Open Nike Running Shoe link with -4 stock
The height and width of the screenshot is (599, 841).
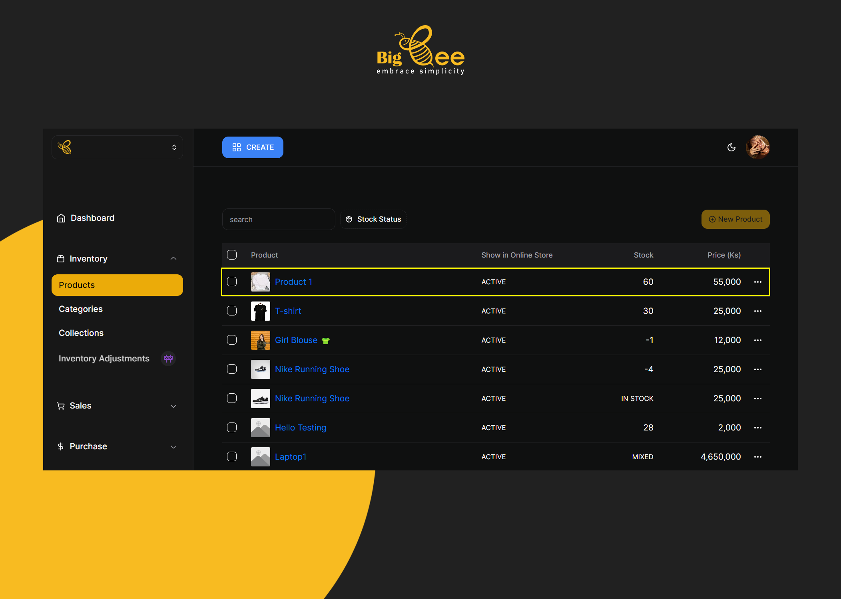pyautogui.click(x=312, y=369)
